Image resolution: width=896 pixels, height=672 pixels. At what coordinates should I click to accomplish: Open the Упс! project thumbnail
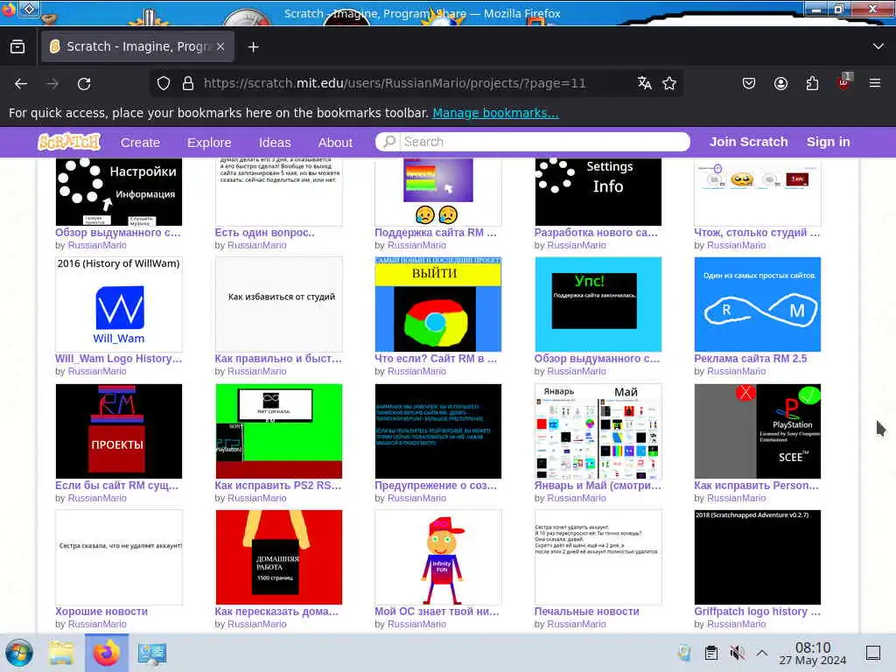coord(598,304)
